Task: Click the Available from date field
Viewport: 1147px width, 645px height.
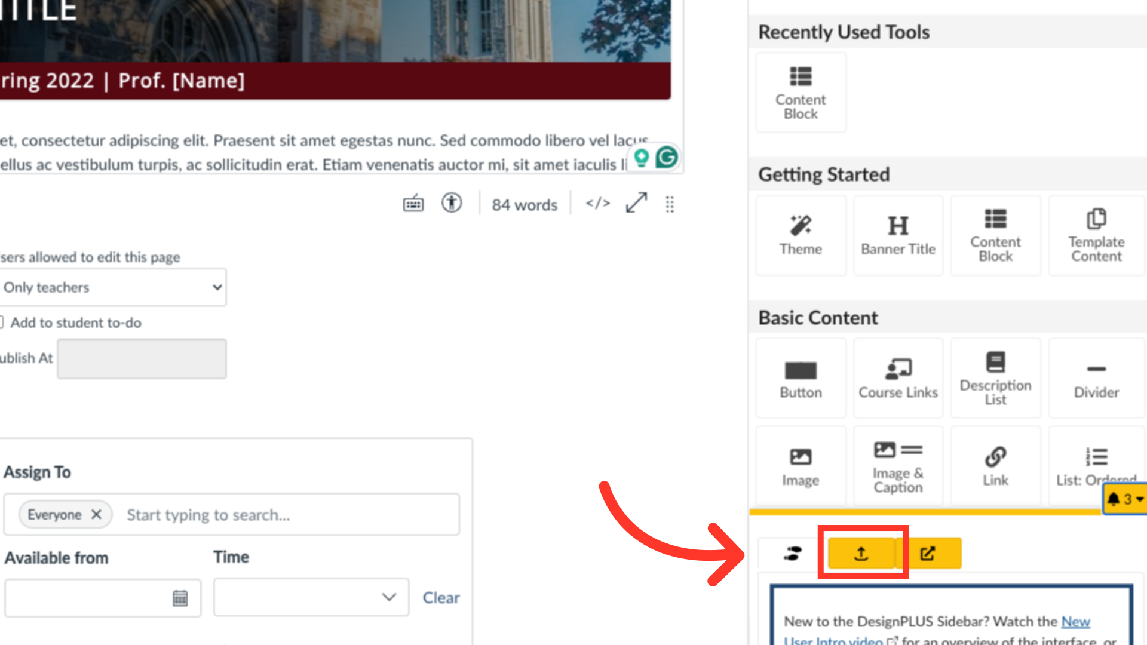Action: (103, 597)
